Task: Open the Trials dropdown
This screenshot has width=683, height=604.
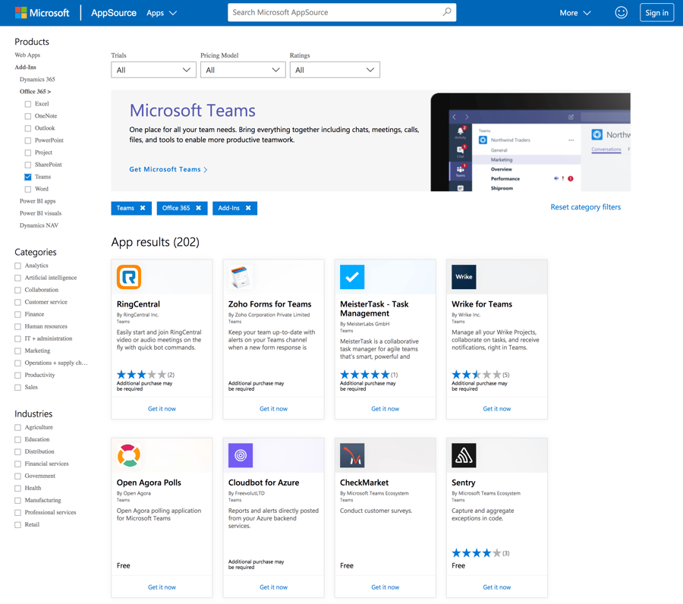Action: tap(153, 69)
